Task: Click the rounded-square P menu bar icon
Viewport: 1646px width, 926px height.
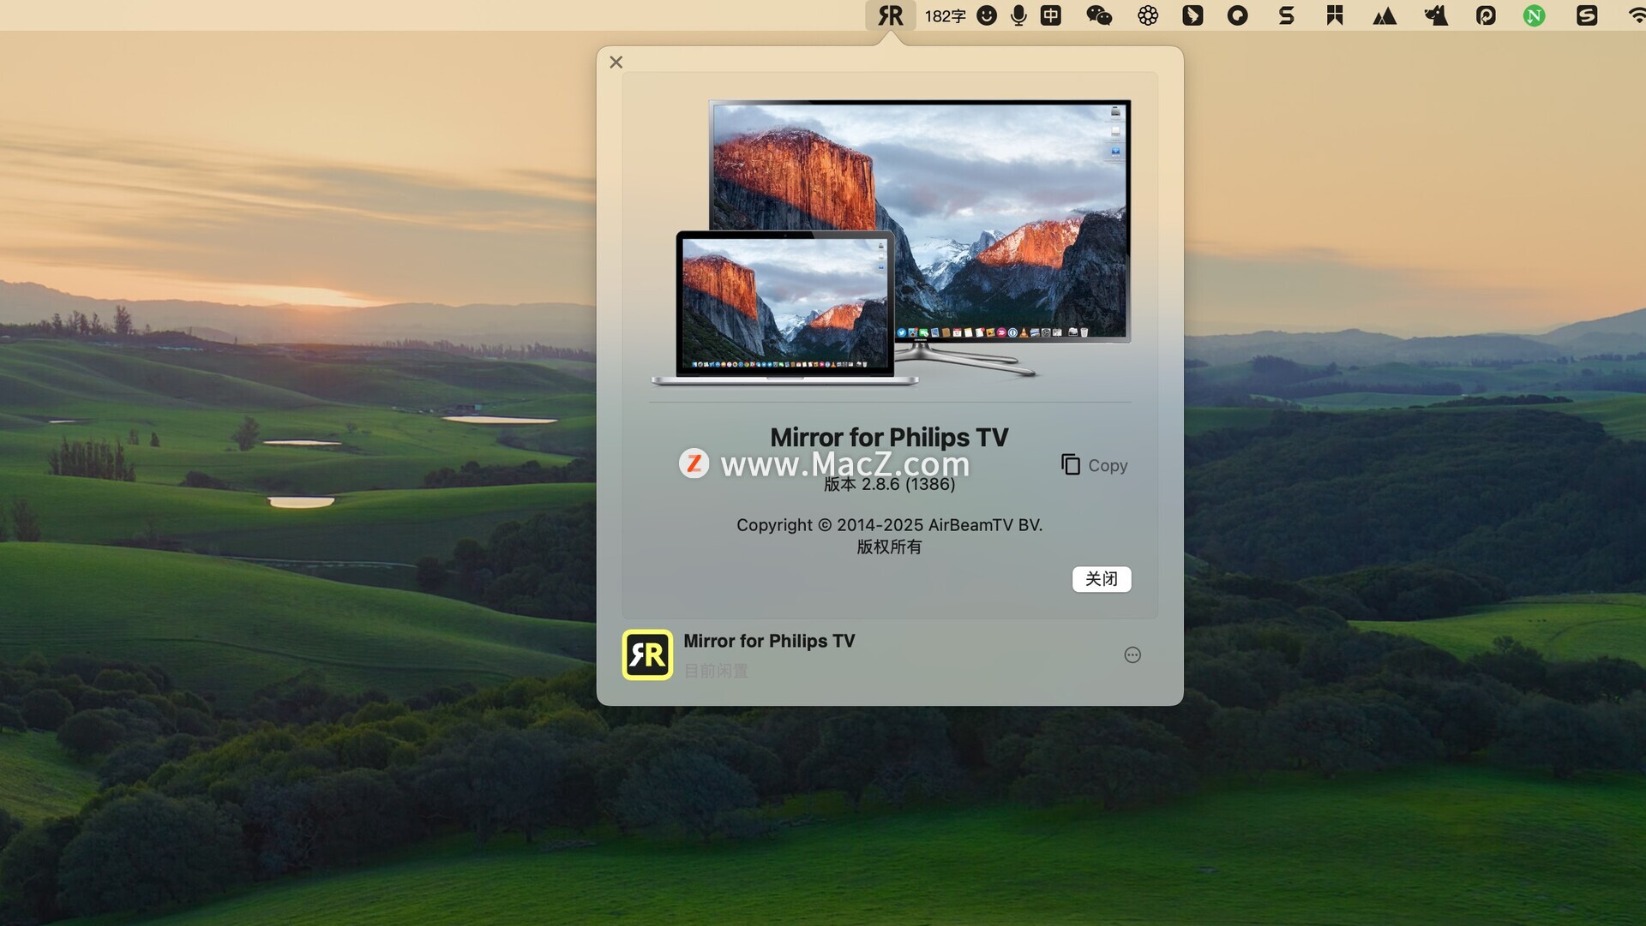Action: coord(1486,15)
